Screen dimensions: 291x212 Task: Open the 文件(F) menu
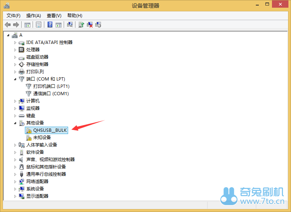14,16
